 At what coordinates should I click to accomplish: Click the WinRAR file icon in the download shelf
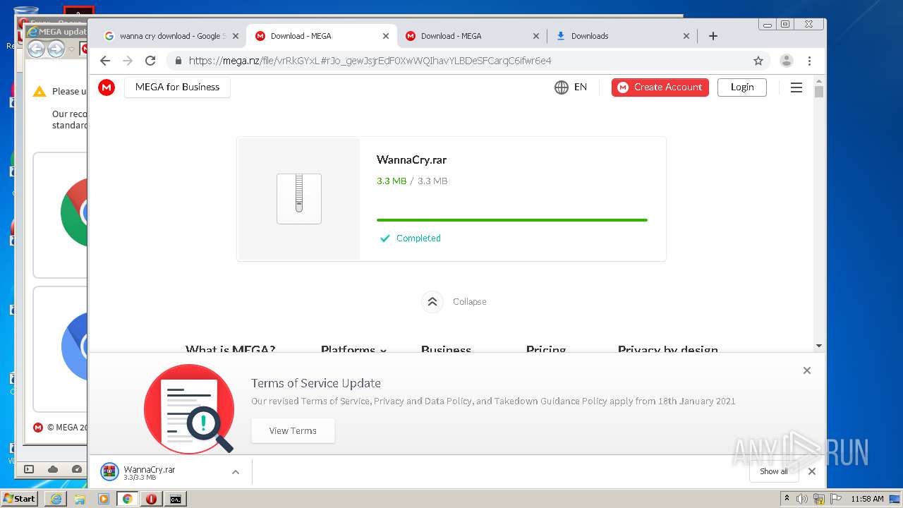(x=109, y=472)
